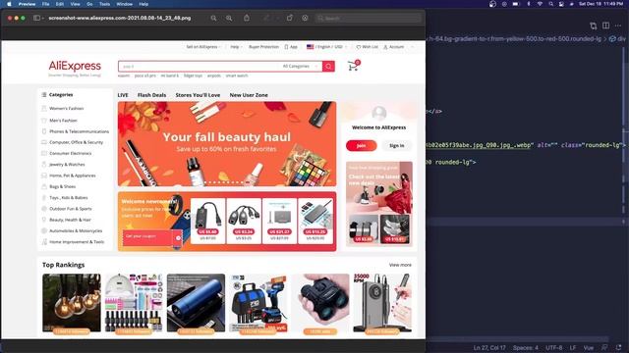629x353 pixels.
Task: Select Flash Deals tab
Action: 151,95
